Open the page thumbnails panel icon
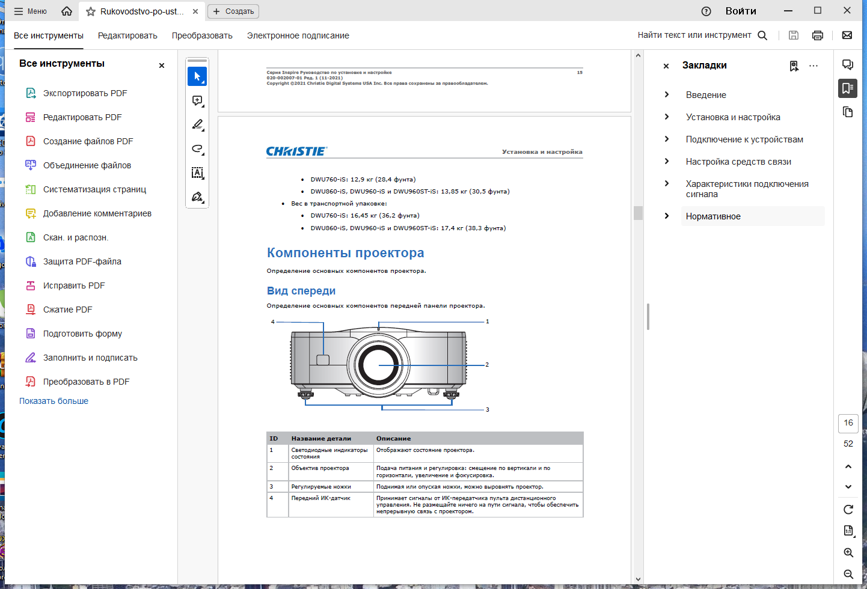Image resolution: width=867 pixels, height=589 pixels. pyautogui.click(x=848, y=112)
